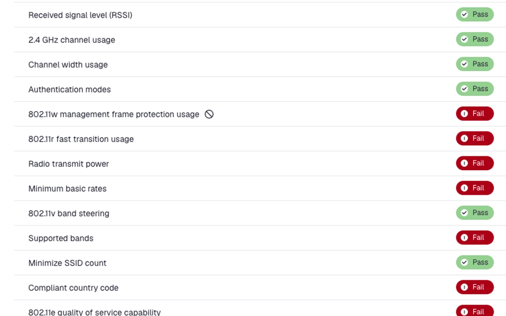The image size is (506, 316).
Task: Click the Fail badge for 802.11w management frame protection
Action: coord(475,114)
